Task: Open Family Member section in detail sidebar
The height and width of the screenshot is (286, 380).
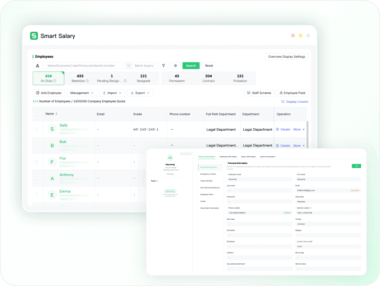Action: (207, 181)
